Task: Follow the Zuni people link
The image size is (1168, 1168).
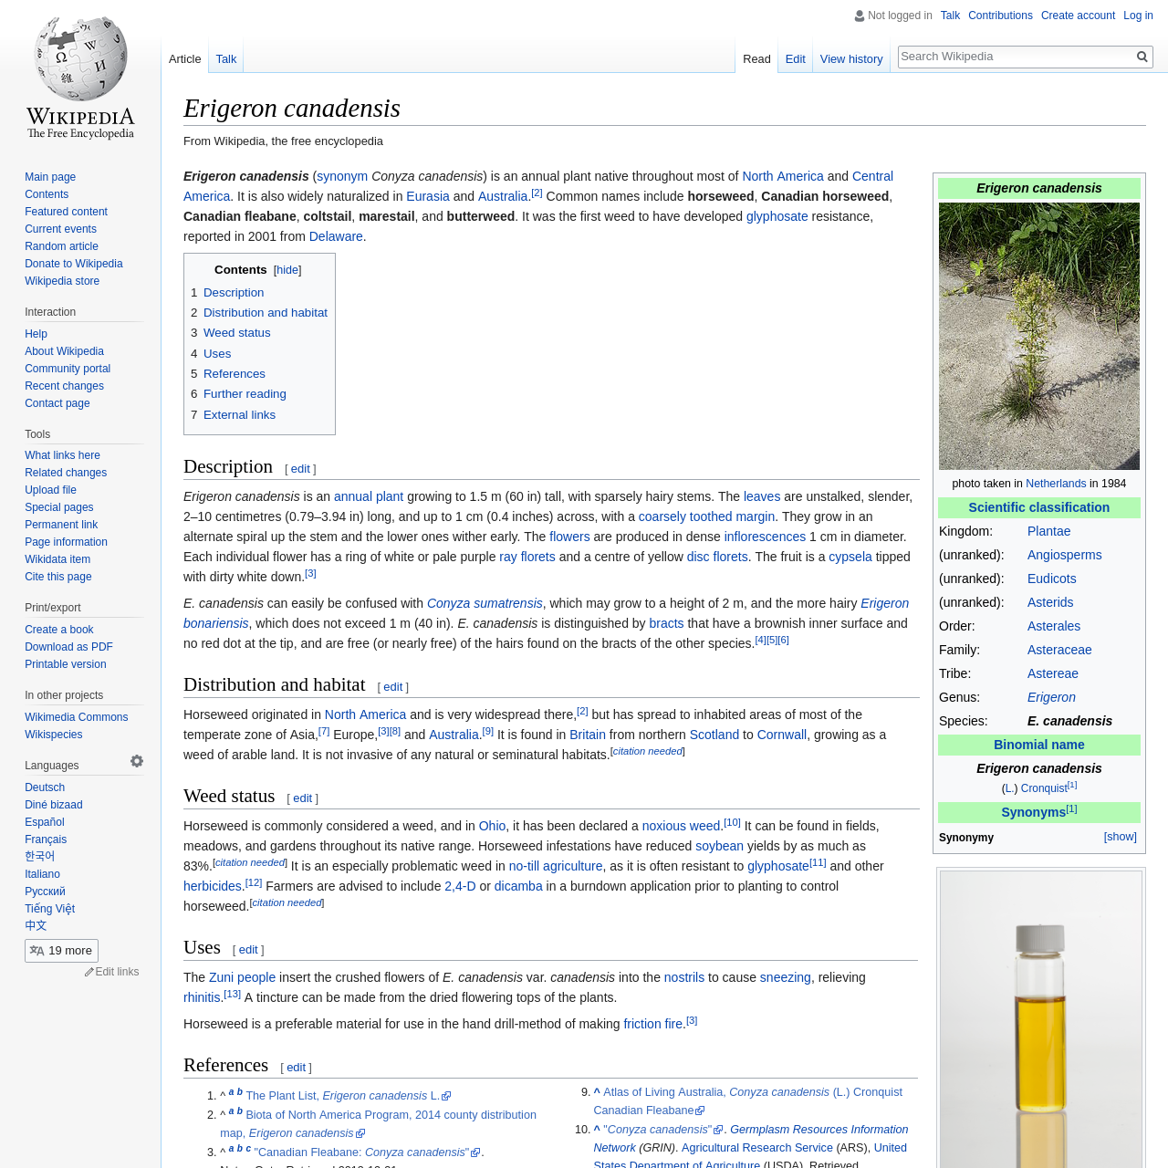Action: pyautogui.click(x=242, y=977)
